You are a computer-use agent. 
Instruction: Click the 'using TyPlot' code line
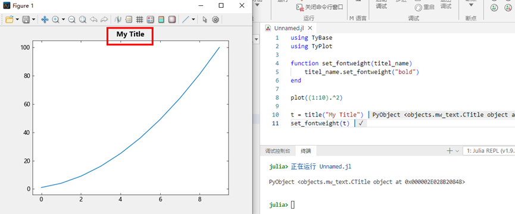311,46
